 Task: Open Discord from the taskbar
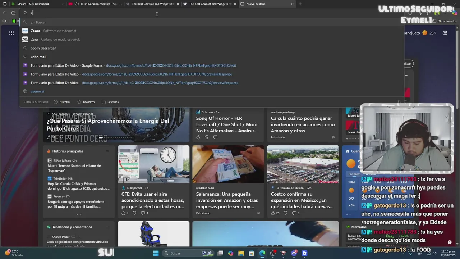pyautogui.click(x=294, y=253)
